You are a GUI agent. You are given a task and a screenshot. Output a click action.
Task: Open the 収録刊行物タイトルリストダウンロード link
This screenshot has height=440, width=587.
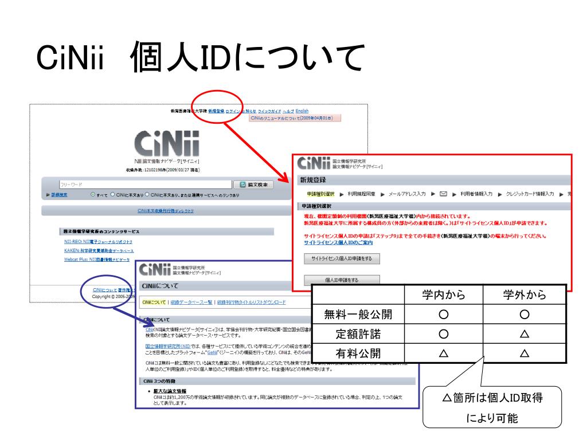251,302
